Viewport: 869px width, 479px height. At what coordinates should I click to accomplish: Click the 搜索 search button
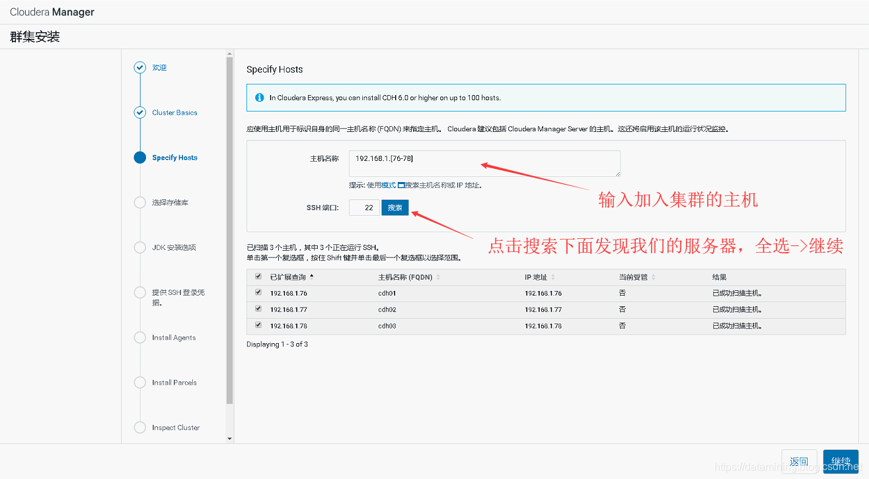point(395,208)
